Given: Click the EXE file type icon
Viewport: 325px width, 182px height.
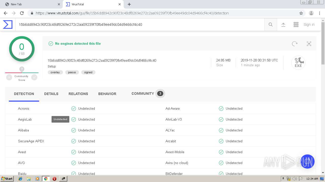Looking at the screenshot, I should (298, 62).
